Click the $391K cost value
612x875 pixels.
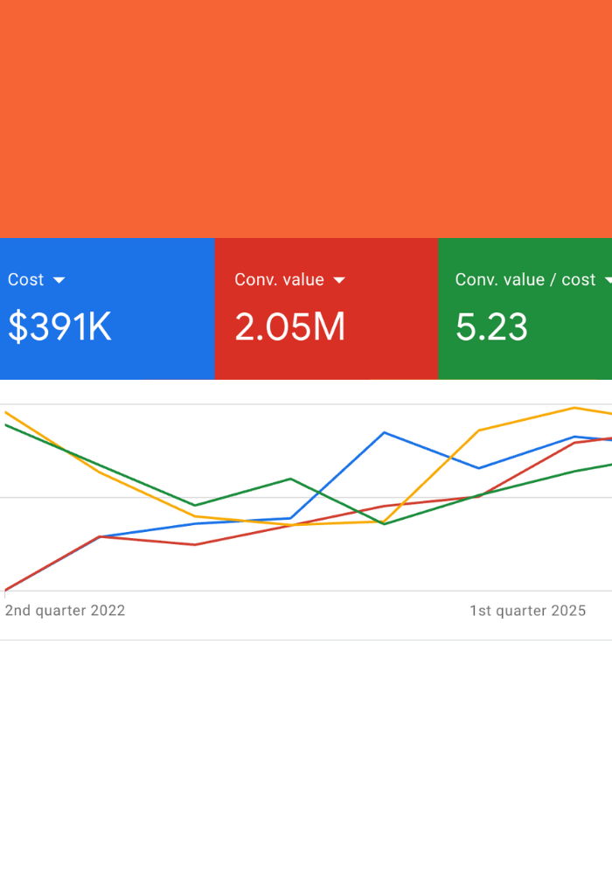(59, 327)
